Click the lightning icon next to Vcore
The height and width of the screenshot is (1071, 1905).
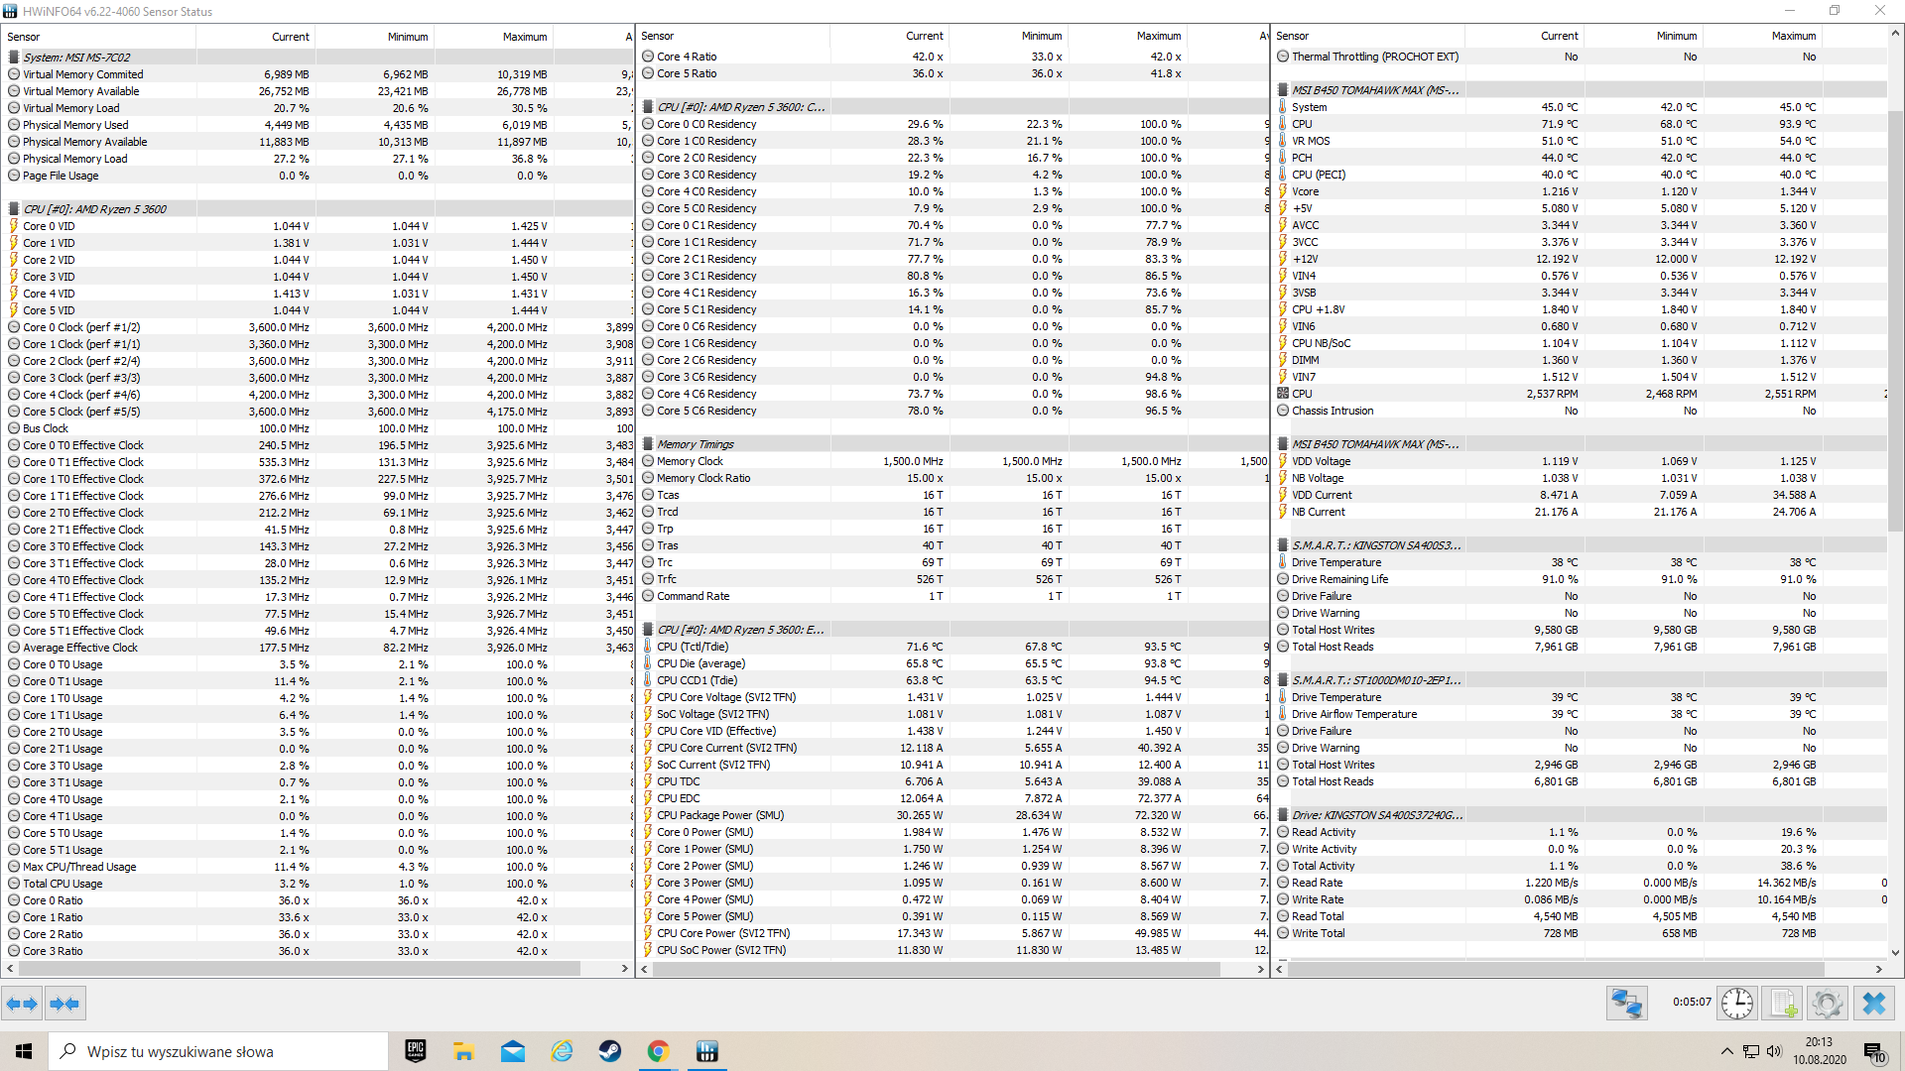[x=1283, y=191]
